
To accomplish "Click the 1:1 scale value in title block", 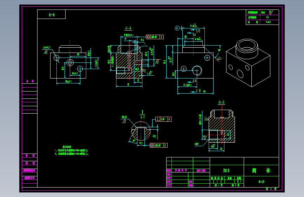I will 239,182.
